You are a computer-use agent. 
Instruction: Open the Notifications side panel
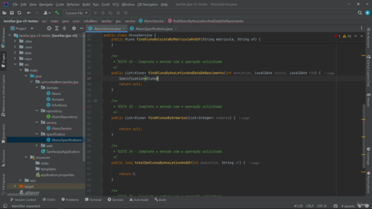369,182
